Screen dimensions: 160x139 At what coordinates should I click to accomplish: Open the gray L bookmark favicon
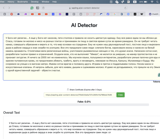tap(4, 14)
